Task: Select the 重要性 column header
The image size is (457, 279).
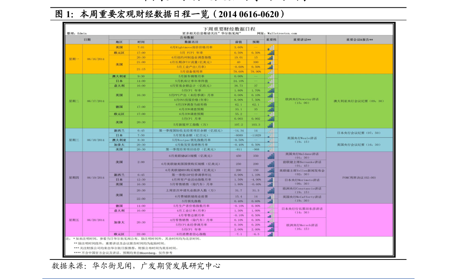Action: [271, 39]
